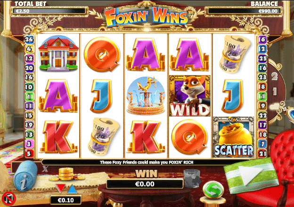Increase coin value with blue up arrow

pos(73,189)
